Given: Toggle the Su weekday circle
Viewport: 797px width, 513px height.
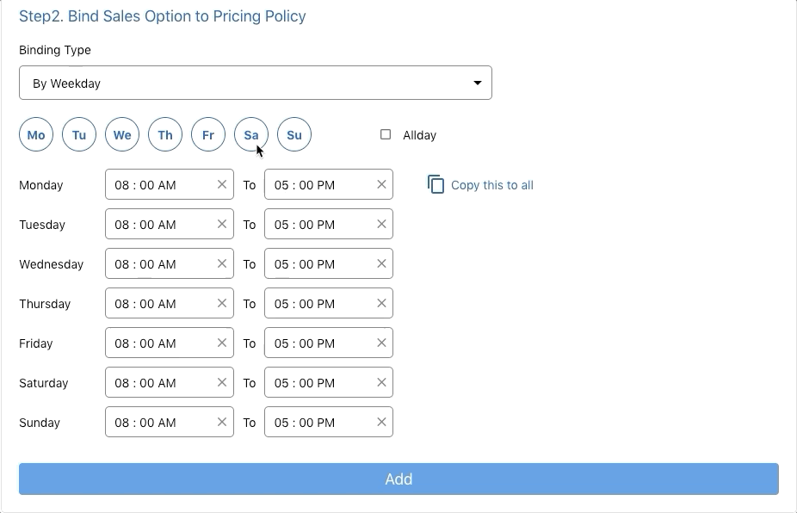Looking at the screenshot, I should click(x=294, y=135).
